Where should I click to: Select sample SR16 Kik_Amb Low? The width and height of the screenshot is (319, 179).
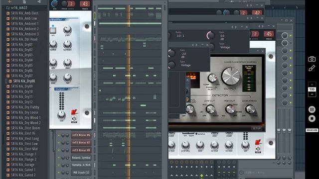[24, 18]
